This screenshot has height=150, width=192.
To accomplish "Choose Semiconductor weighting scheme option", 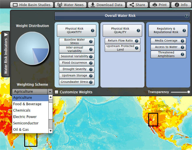I will point(26,123).
